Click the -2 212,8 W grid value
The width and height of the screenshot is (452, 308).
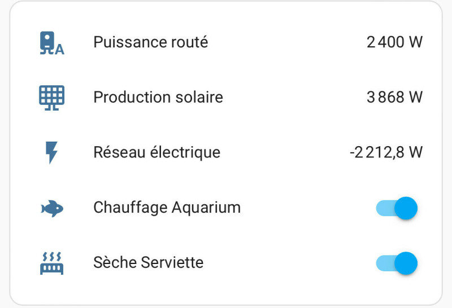(386, 152)
